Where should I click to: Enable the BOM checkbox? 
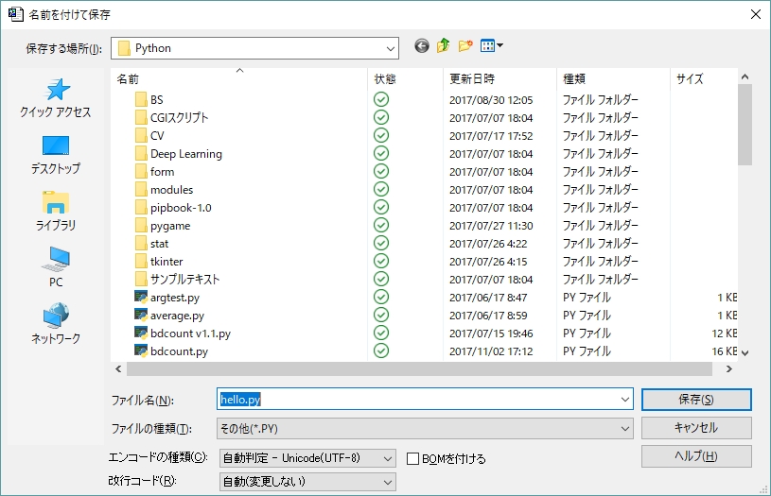pos(413,458)
